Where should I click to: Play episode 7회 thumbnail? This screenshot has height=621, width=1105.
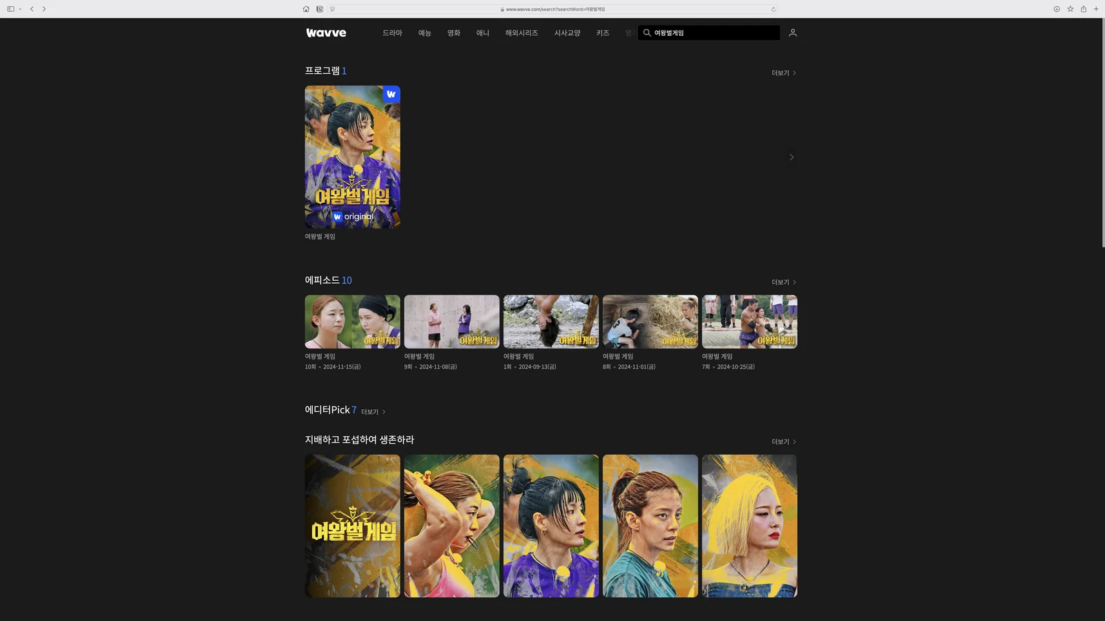(749, 322)
